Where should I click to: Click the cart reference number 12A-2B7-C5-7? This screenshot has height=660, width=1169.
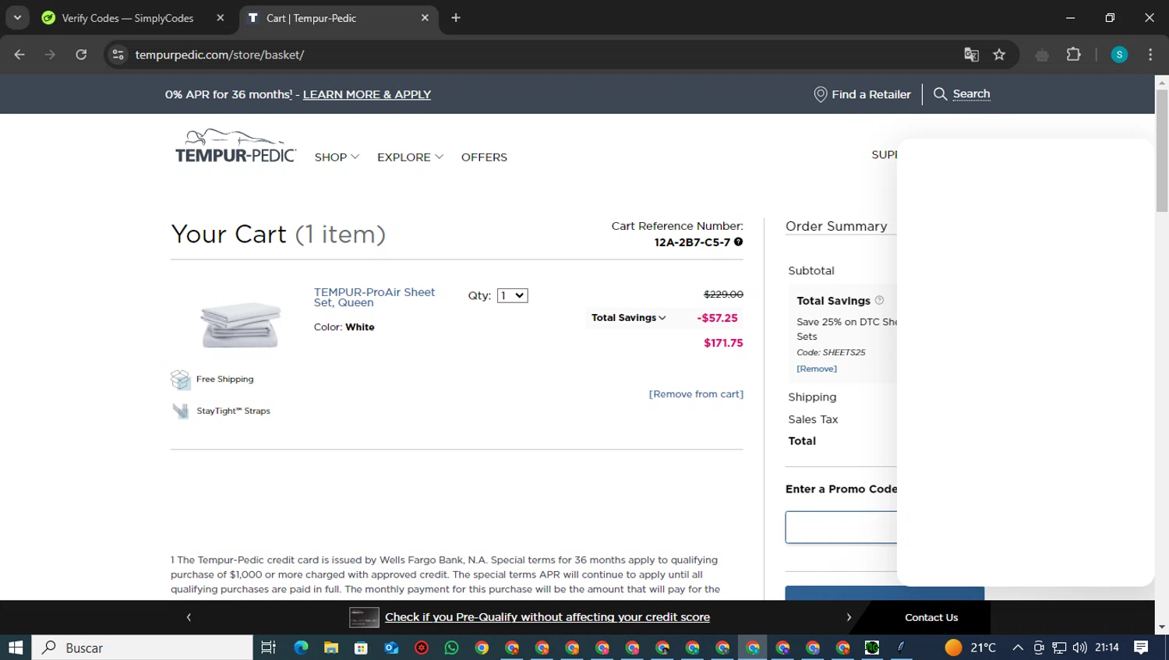point(692,242)
